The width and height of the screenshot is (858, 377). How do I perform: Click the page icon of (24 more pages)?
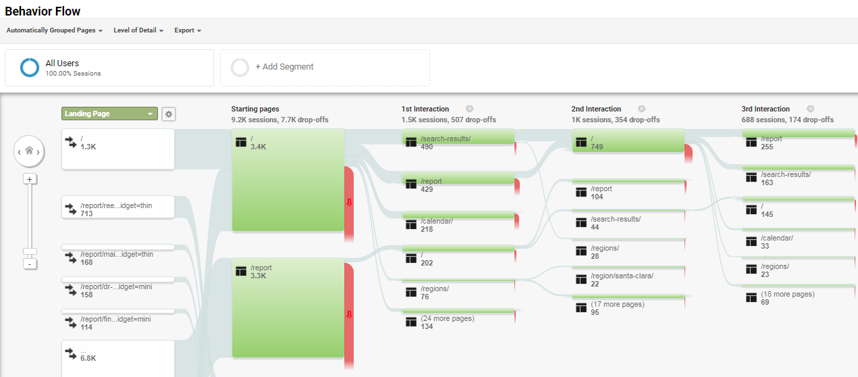pyautogui.click(x=410, y=322)
